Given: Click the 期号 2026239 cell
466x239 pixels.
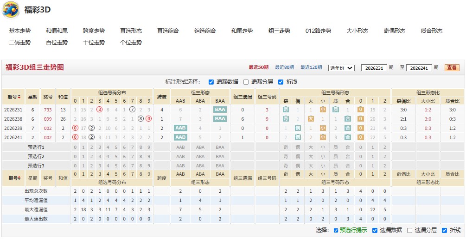Looking at the screenshot, I should coord(13,128).
